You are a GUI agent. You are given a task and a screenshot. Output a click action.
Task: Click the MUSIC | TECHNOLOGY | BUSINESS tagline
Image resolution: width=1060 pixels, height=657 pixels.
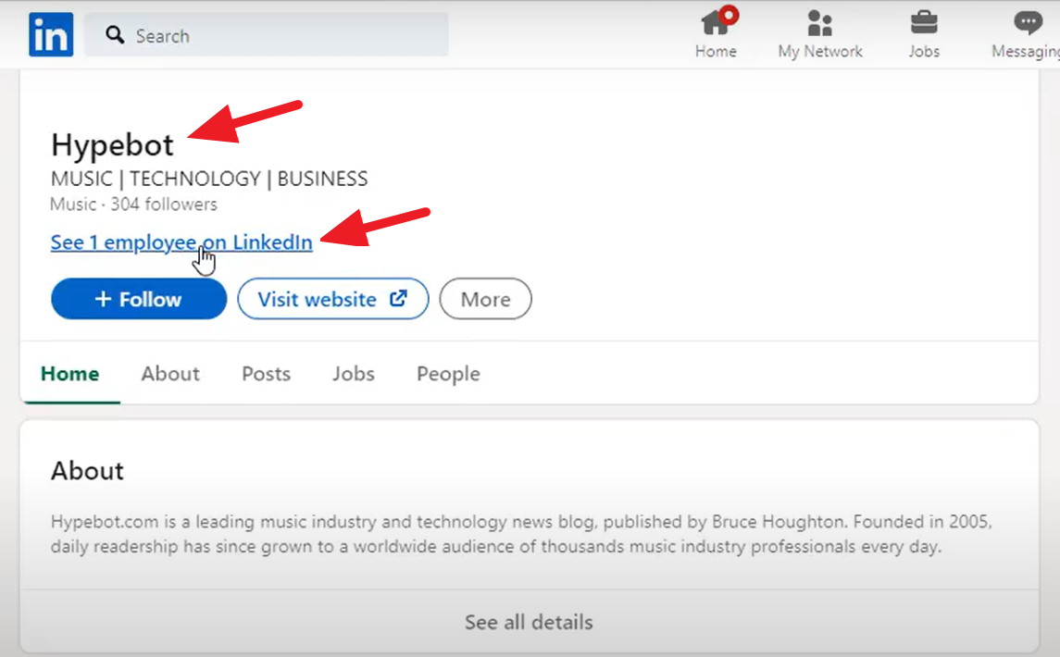209,179
